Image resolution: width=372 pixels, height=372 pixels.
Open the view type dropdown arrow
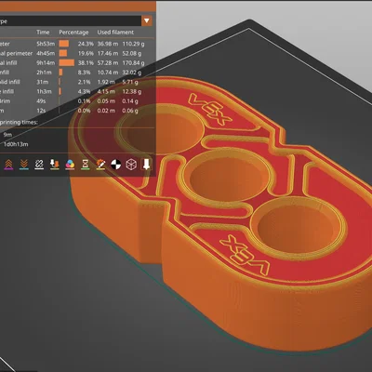pyautogui.click(x=147, y=21)
